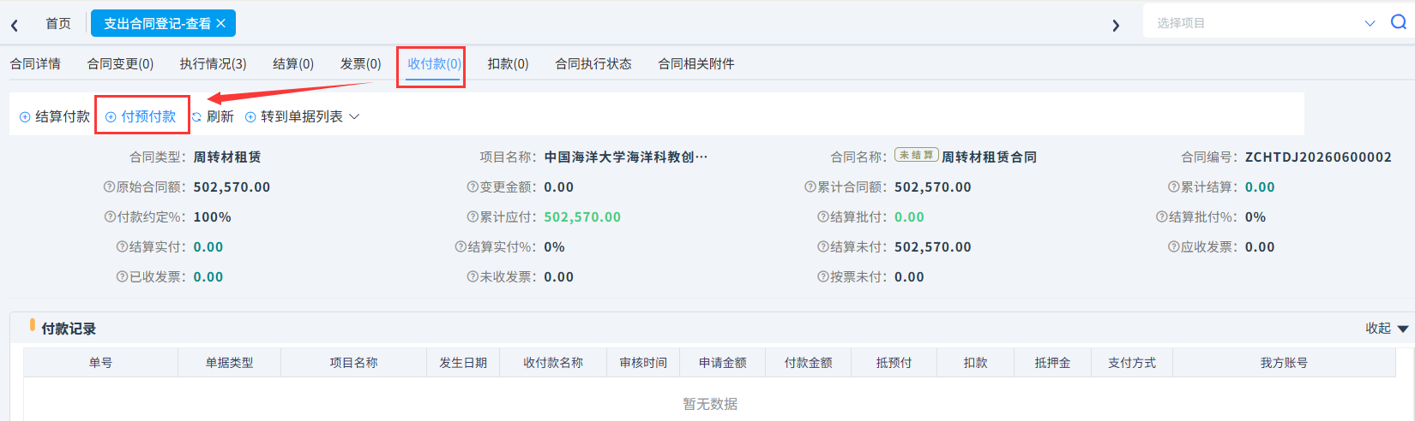This screenshot has height=421, width=1415.
Task: Expand the 转到单据列表 dropdown chevron
Action: pyautogui.click(x=354, y=116)
